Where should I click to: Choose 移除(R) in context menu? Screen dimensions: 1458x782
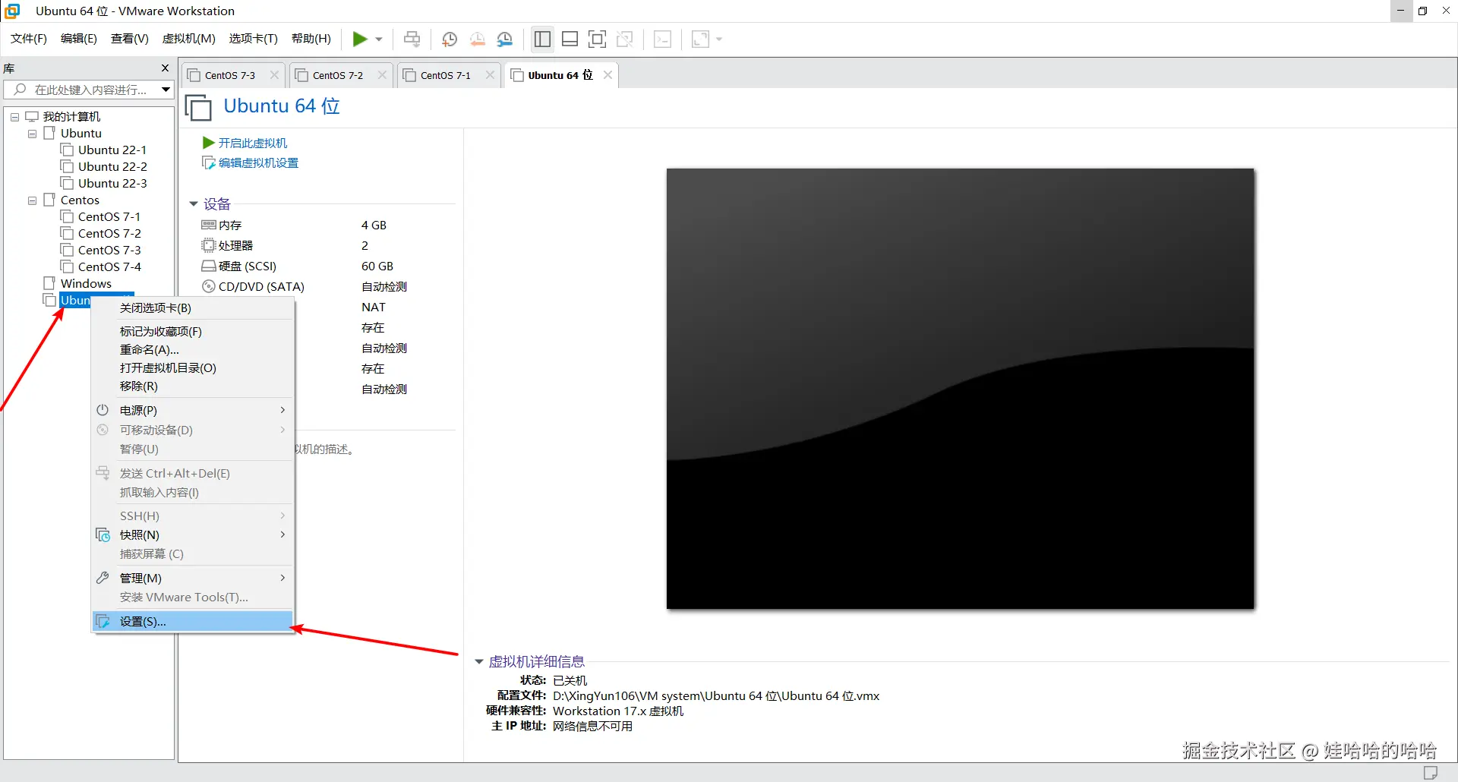point(192,386)
